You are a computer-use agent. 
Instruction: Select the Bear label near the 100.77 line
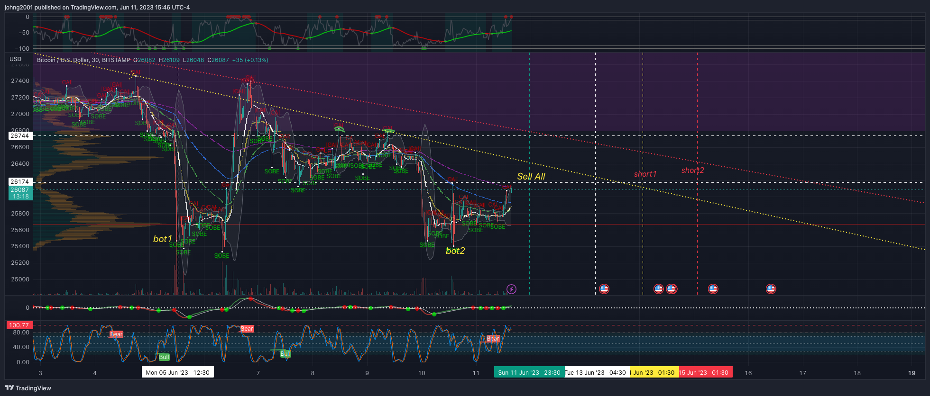[x=247, y=329]
